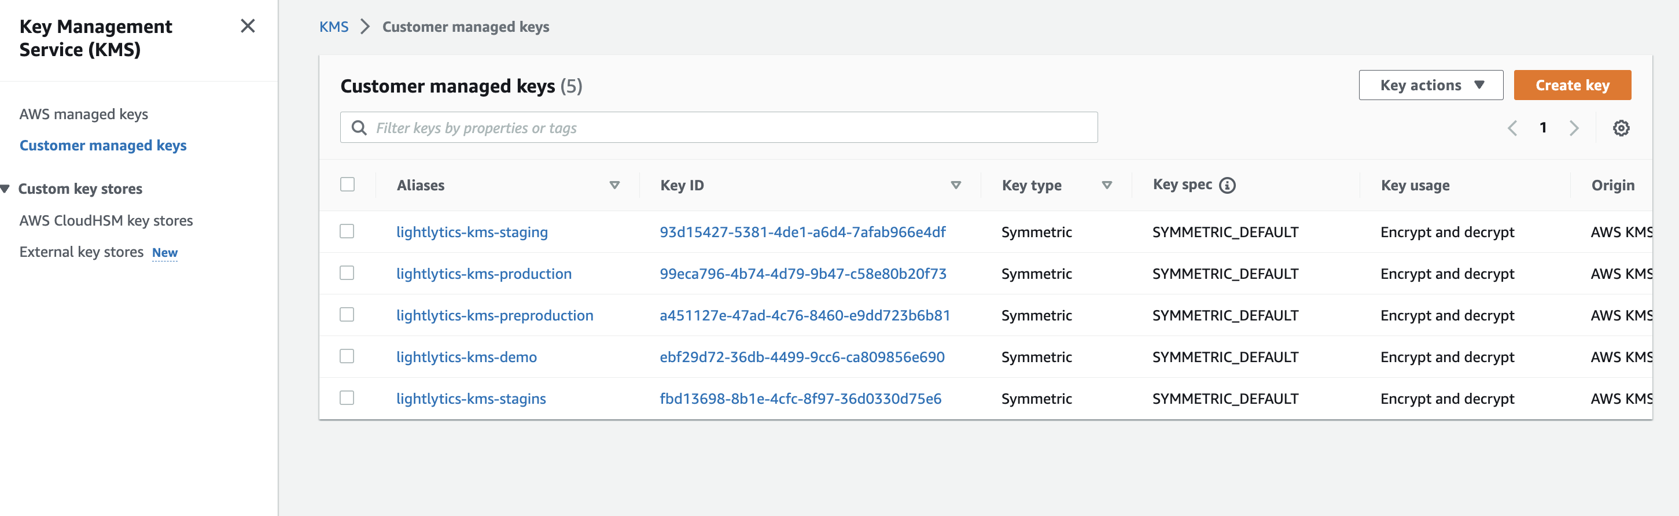Open AWS managed keys page
Screen dimensions: 1679x516
[83, 114]
